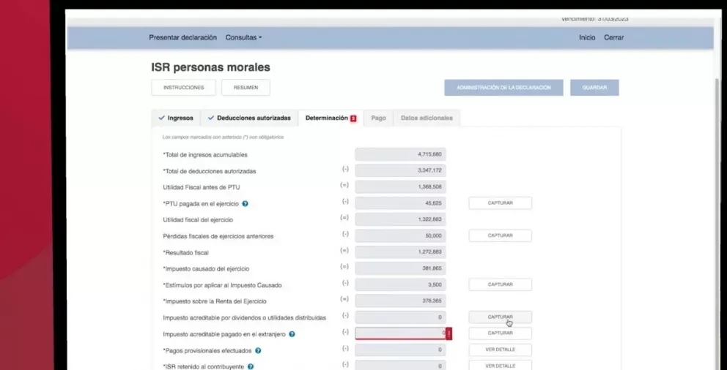The height and width of the screenshot is (370, 727).
Task: Click CAPTURAR for Pérdidas fiscales de ejercicios anteriores
Action: pyautogui.click(x=501, y=235)
